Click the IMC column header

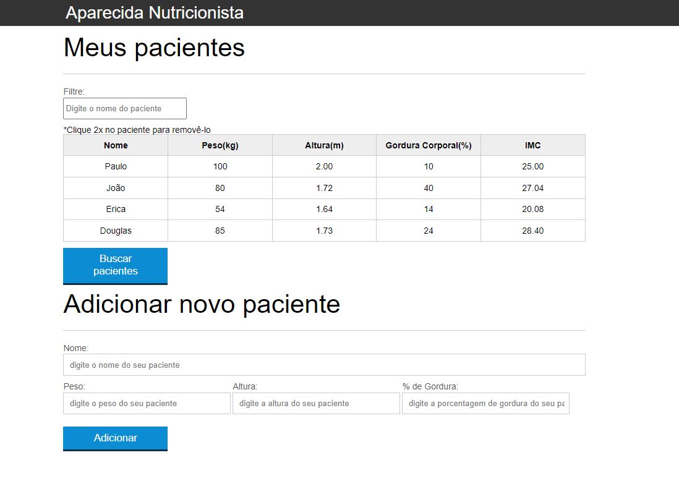point(532,145)
